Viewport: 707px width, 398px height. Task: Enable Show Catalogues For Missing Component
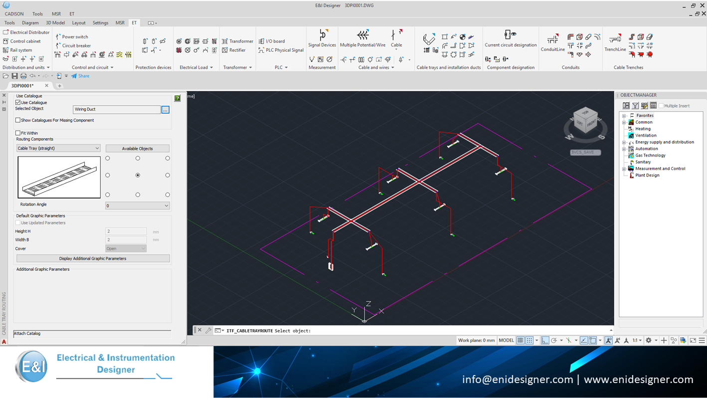tap(18, 120)
